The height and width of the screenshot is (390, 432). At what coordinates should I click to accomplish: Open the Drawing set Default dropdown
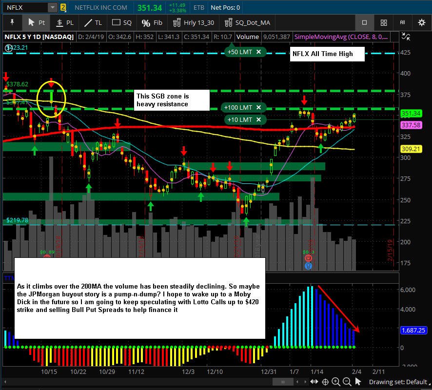[x=399, y=382]
